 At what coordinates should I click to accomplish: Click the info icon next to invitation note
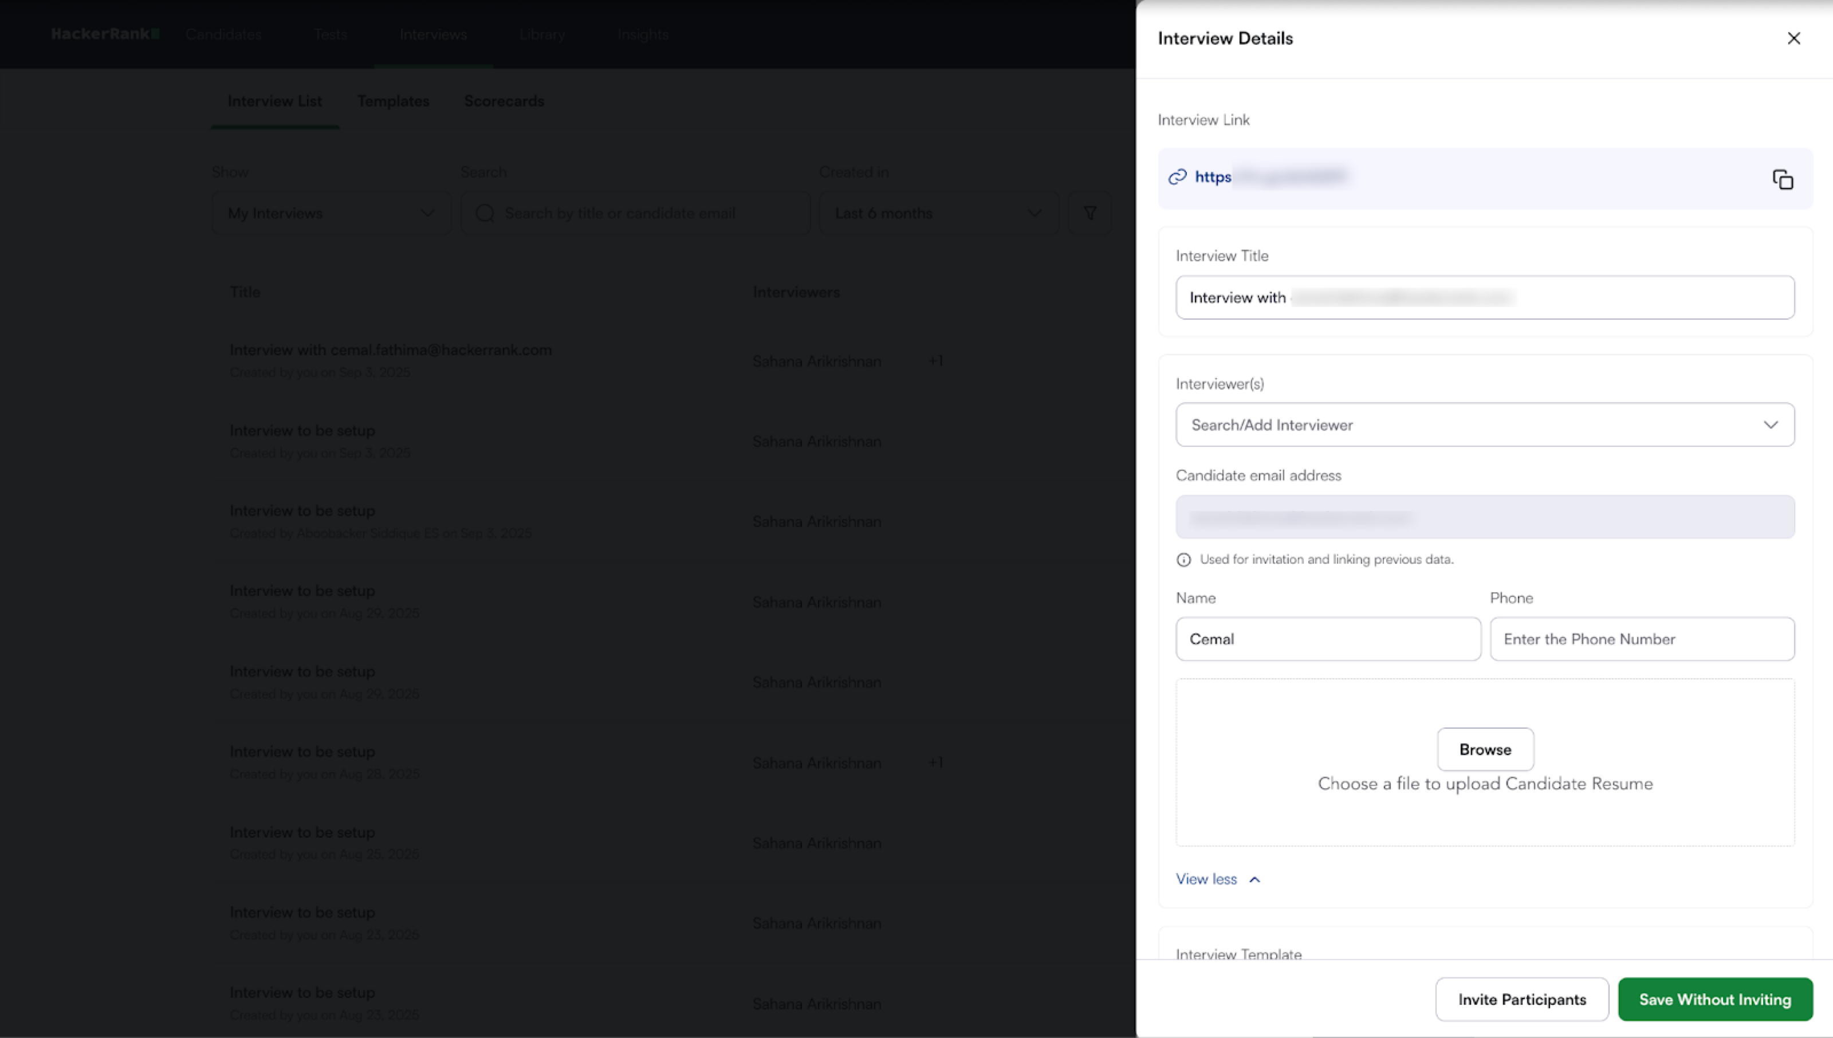1184,560
